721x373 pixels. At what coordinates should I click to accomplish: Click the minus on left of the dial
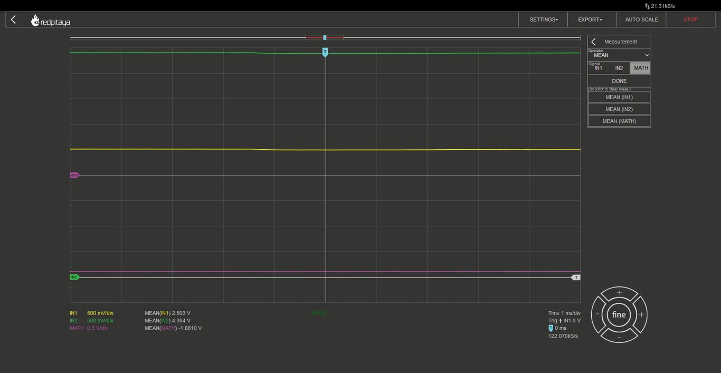point(598,314)
